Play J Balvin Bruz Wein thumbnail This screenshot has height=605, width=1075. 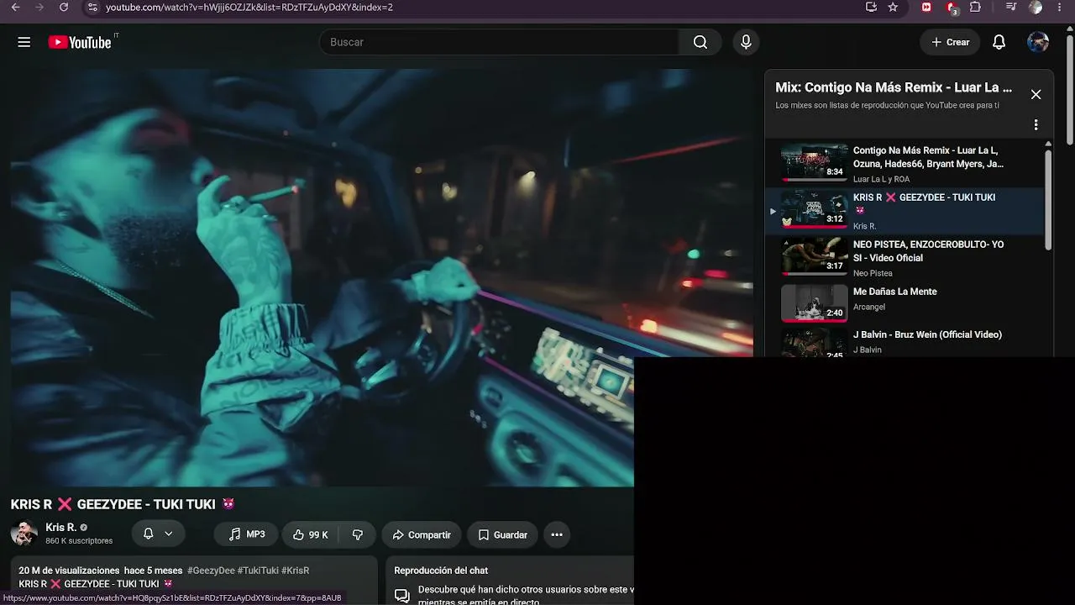[x=815, y=342]
